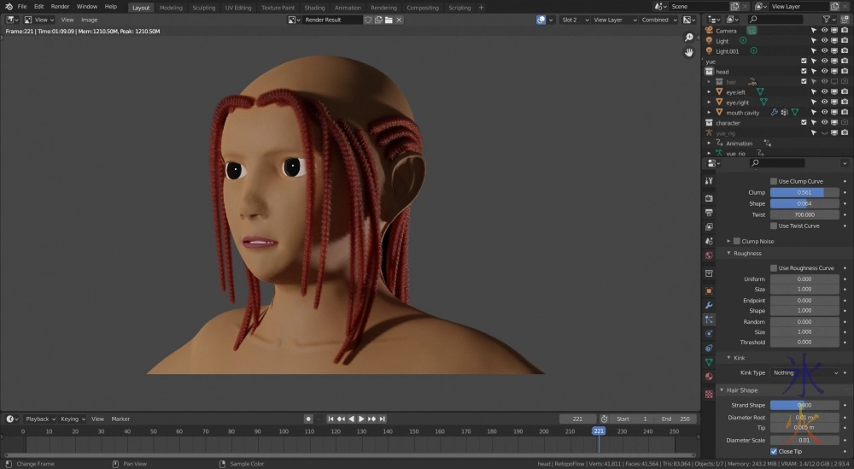Click the Playback button in timeline

[x=38, y=419]
